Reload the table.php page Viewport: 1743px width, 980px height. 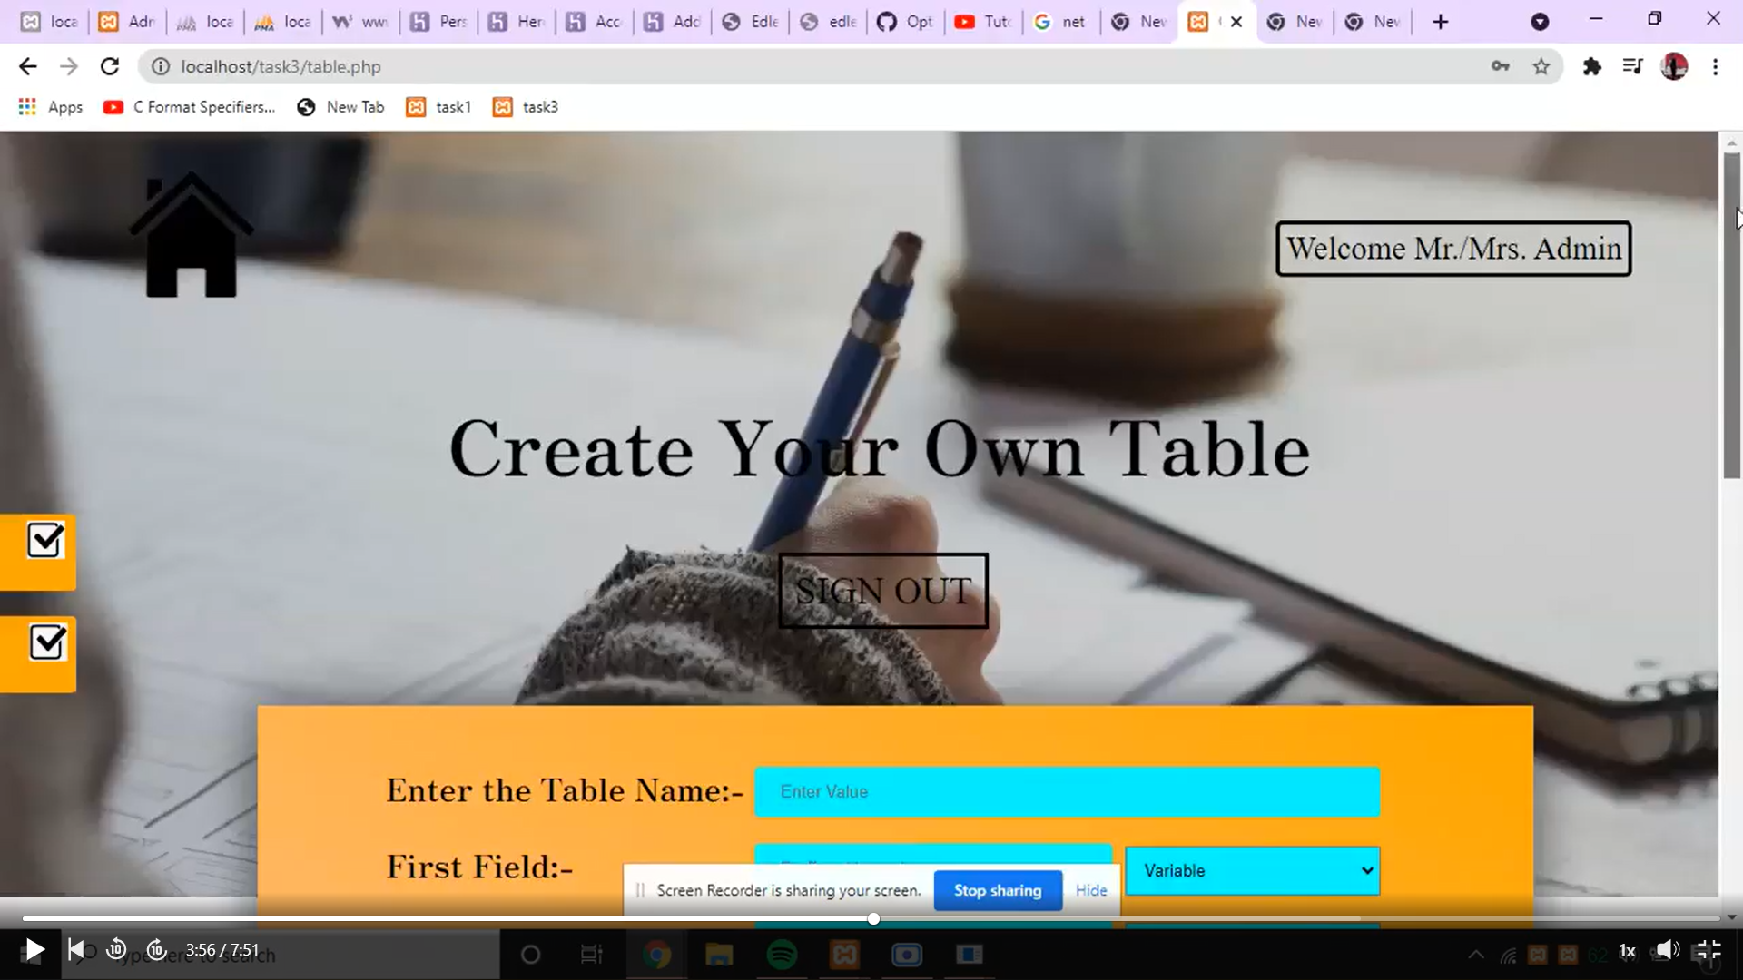[110, 66]
